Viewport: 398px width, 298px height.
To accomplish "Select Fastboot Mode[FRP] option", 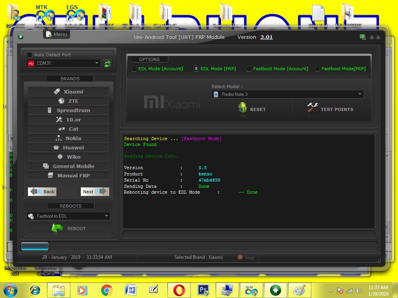I will click(x=340, y=69).
